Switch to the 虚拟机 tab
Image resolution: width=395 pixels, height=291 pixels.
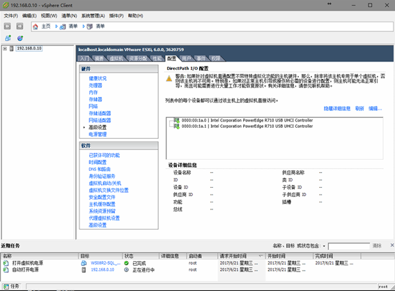116,59
